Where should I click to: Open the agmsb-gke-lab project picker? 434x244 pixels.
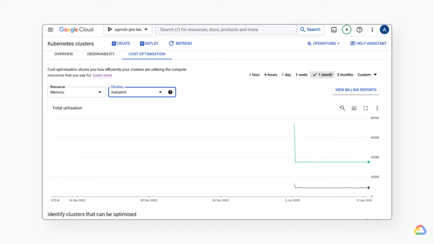pos(128,30)
